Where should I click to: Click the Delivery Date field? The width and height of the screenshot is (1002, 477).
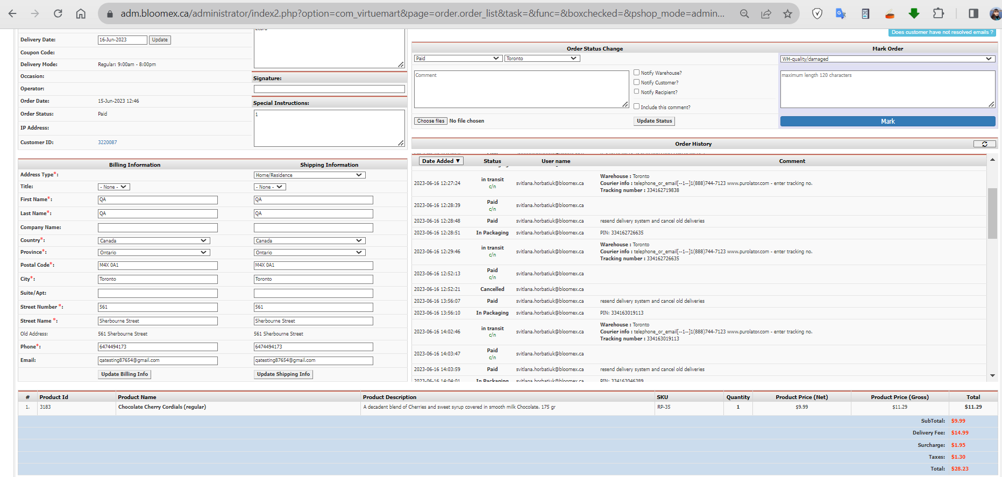coord(123,40)
